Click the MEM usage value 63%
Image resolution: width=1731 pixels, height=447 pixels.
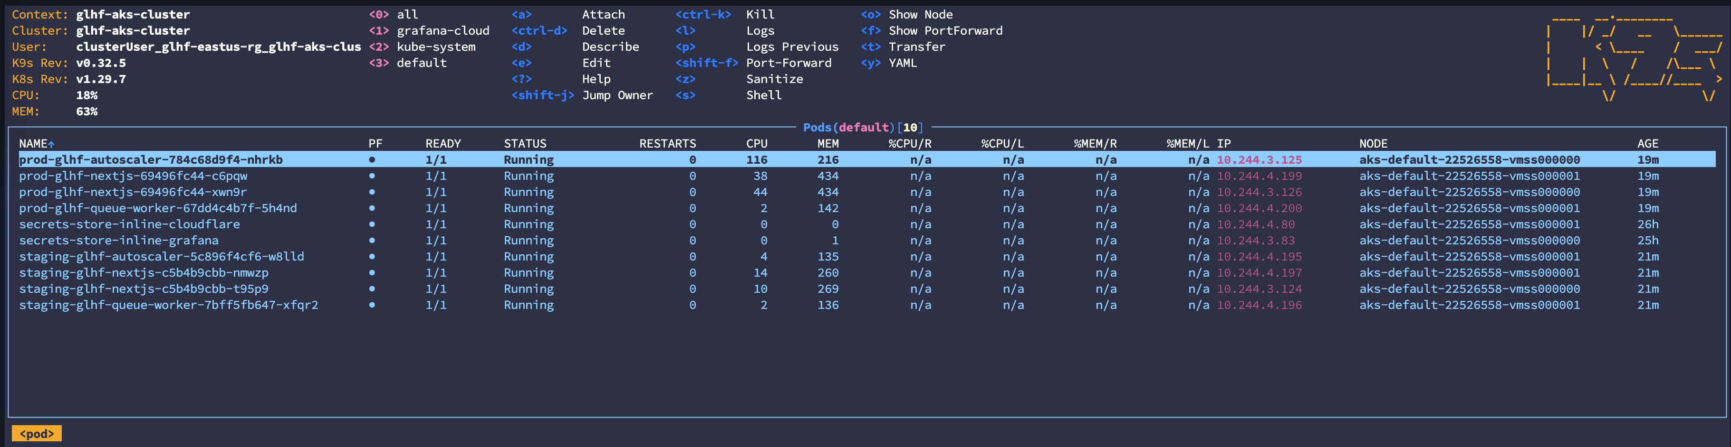point(86,111)
